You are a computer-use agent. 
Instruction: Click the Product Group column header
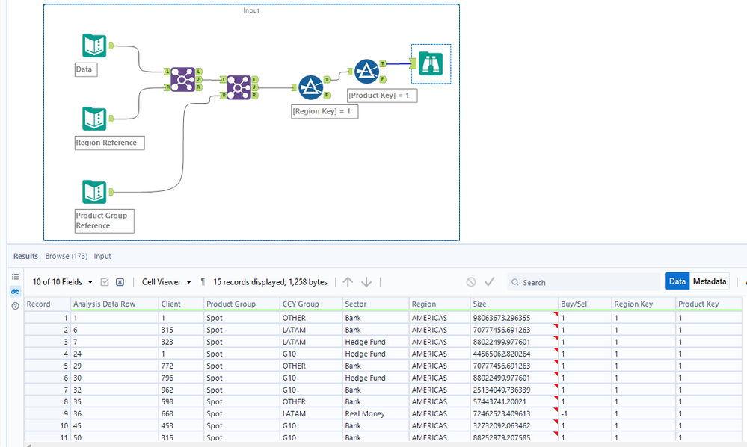(242, 304)
